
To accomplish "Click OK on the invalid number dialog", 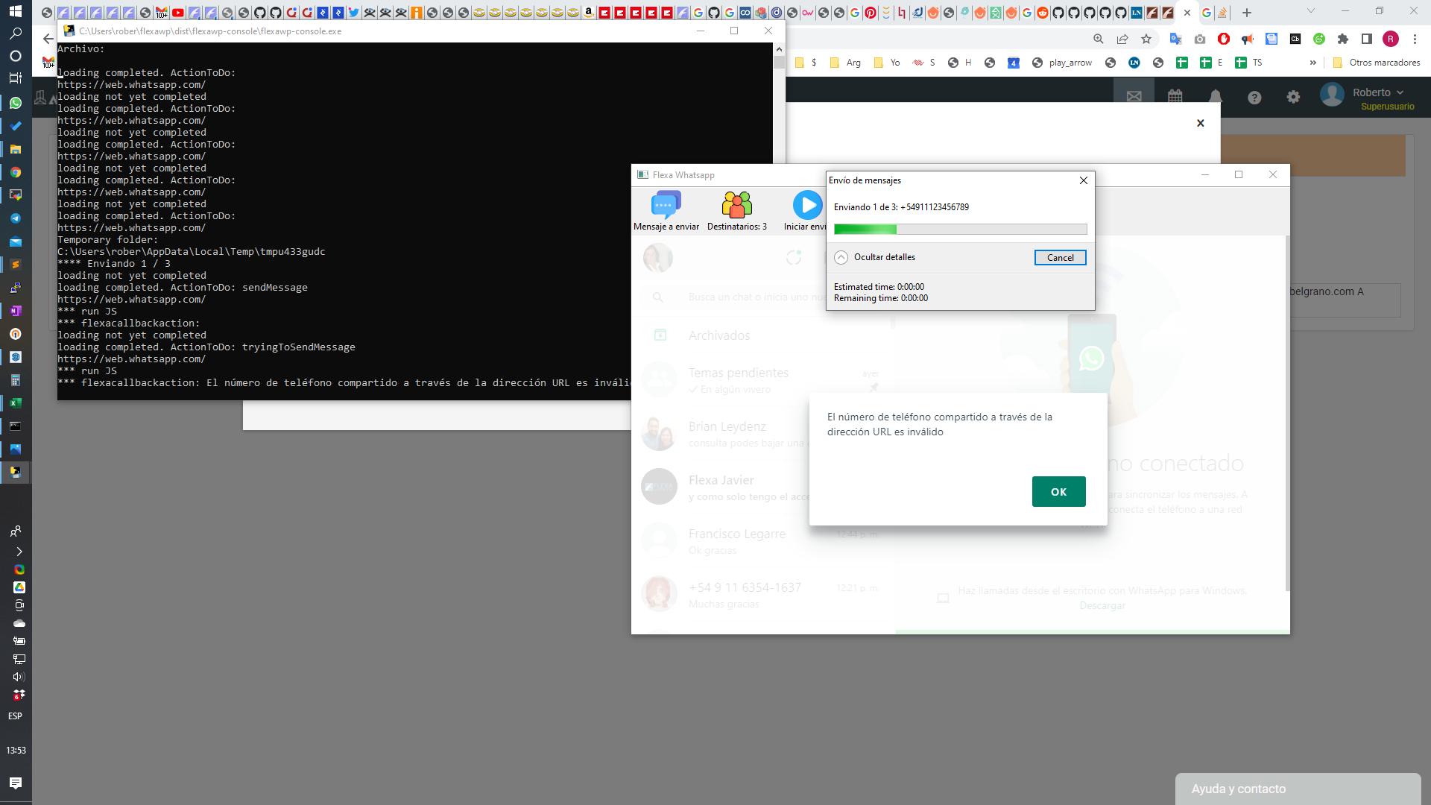I will [1058, 491].
